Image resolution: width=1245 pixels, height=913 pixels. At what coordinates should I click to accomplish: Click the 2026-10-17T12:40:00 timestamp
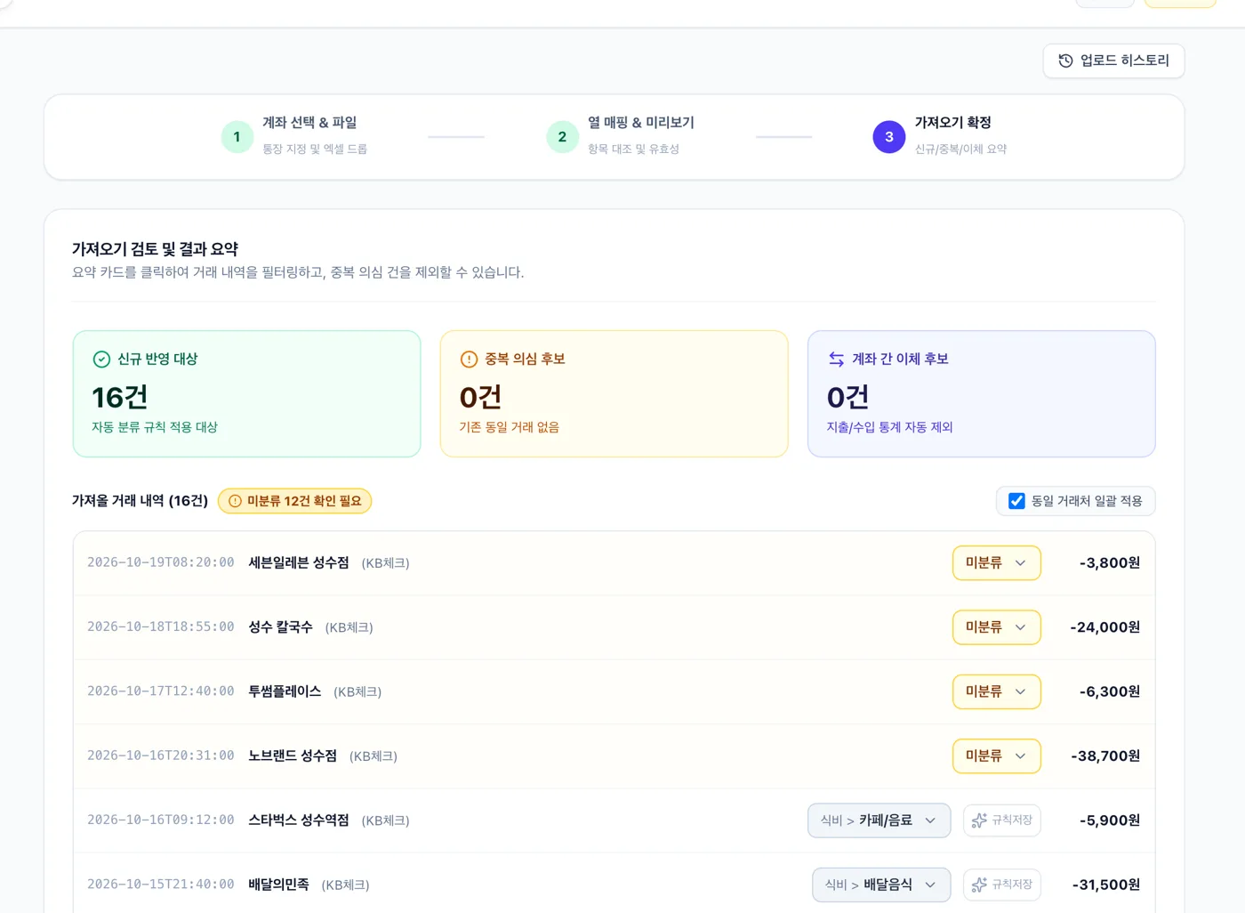click(161, 691)
